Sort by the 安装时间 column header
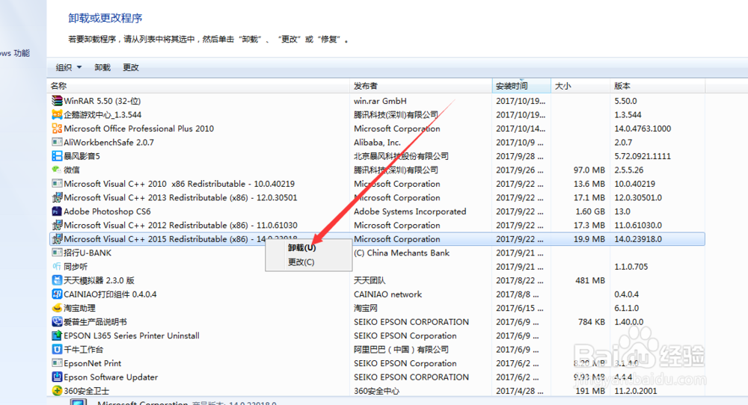This screenshot has height=405, width=748. coord(521,86)
